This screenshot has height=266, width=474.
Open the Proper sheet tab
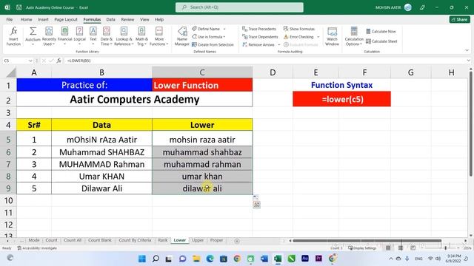click(216, 240)
